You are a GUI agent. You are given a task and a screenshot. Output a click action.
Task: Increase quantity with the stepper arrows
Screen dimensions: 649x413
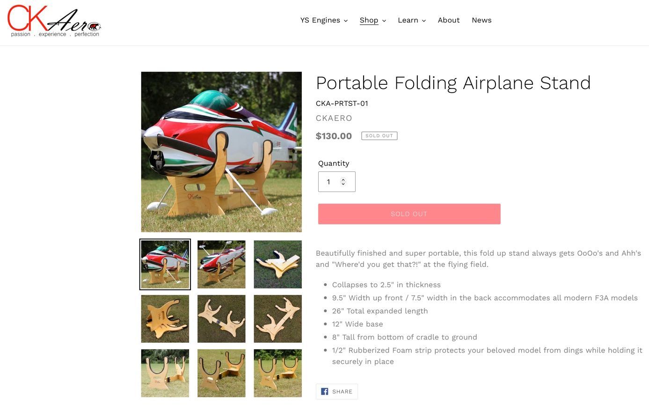coord(343,179)
